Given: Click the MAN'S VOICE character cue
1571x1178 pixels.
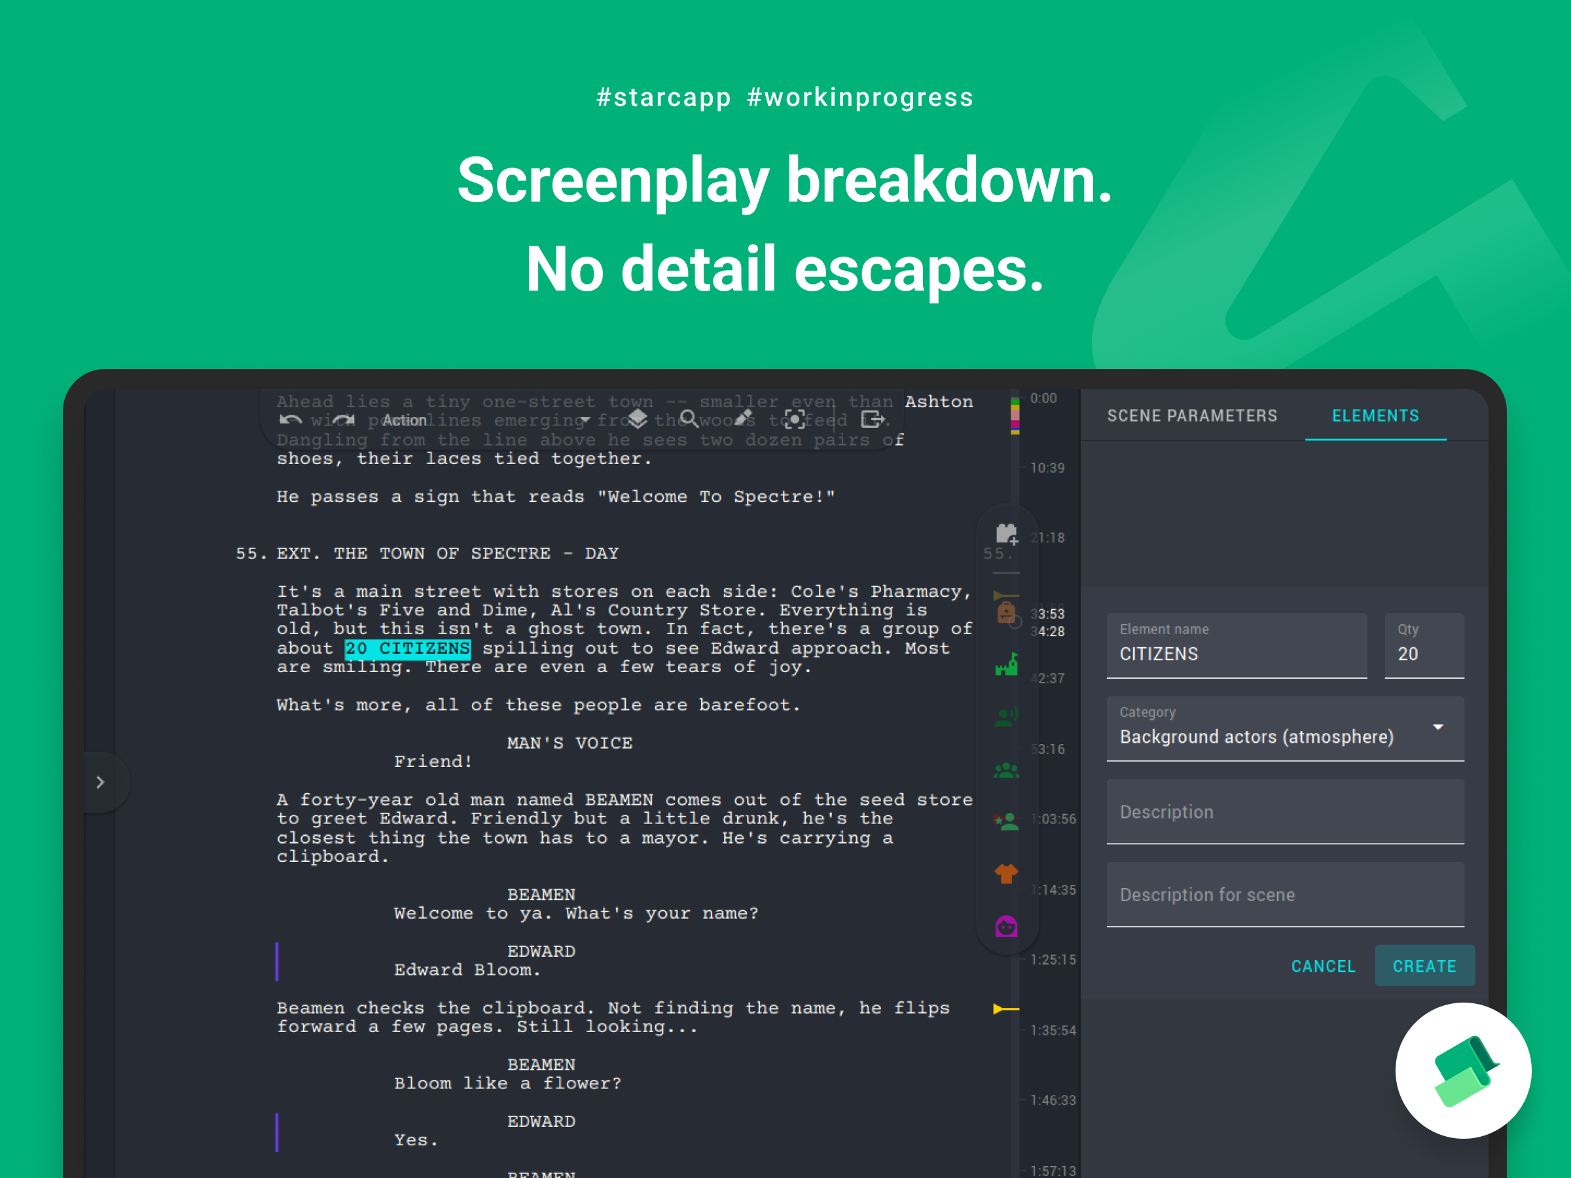Looking at the screenshot, I should coord(569,743).
